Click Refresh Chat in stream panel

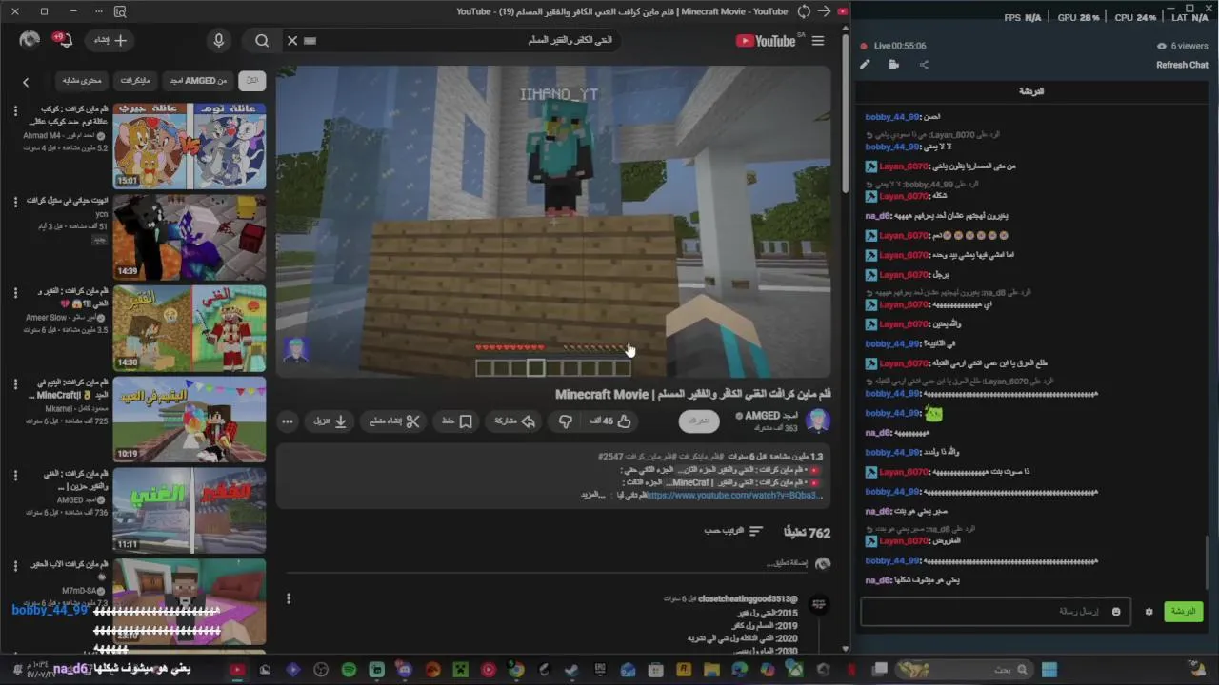[1182, 65]
